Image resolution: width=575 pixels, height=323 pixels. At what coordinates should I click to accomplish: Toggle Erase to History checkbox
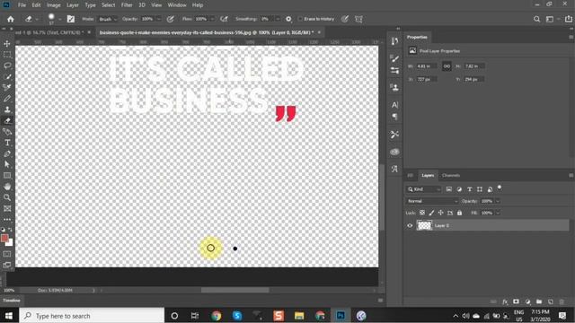[x=300, y=19]
